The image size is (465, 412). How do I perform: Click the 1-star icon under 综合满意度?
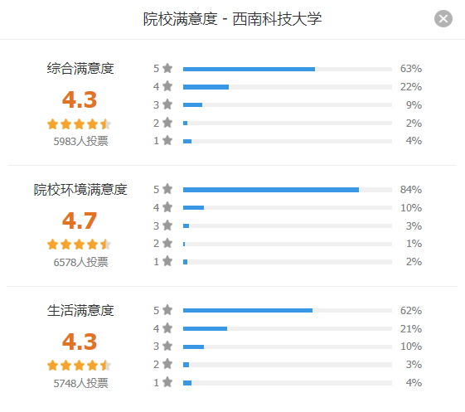coord(167,140)
